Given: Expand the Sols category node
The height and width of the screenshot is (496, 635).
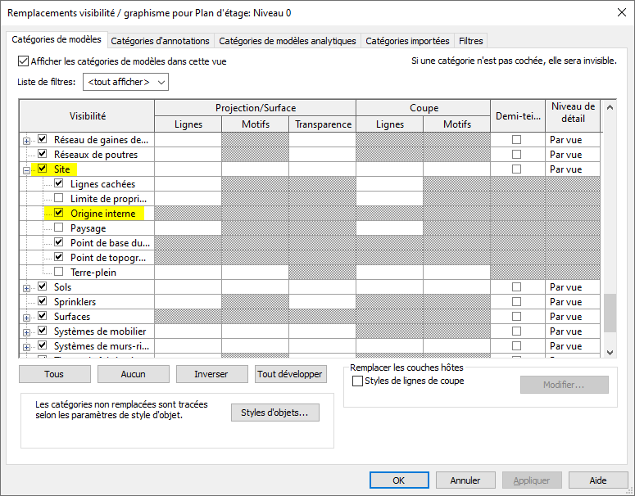Looking at the screenshot, I should coord(27,288).
